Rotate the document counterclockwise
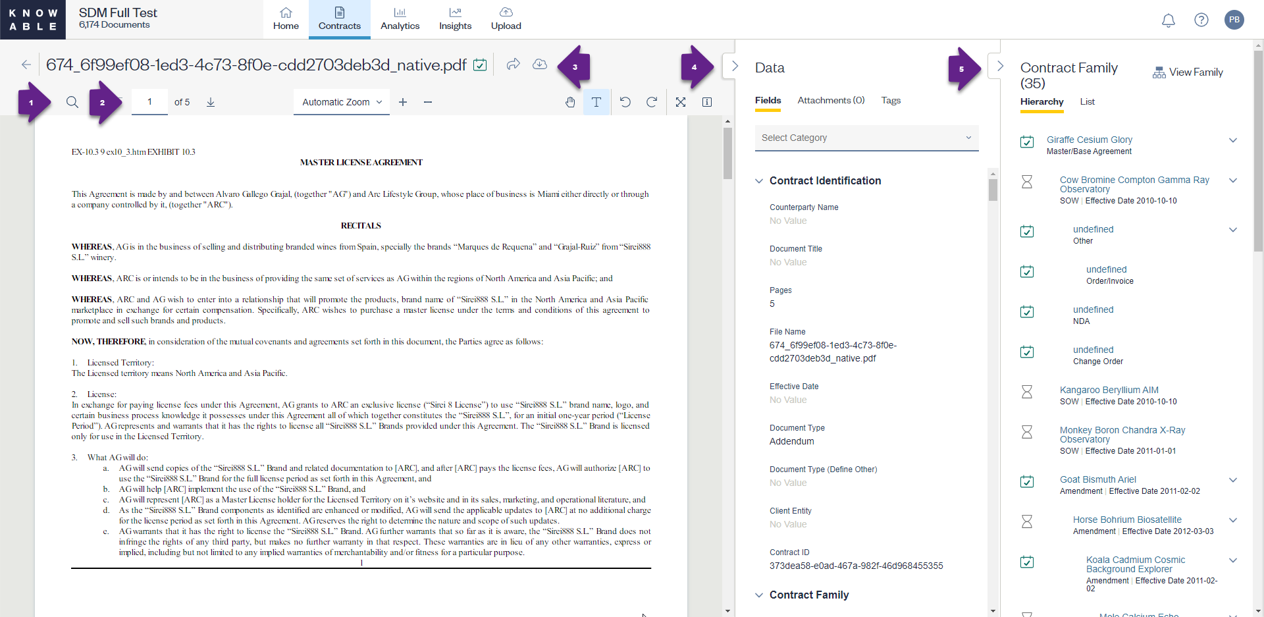The height and width of the screenshot is (617, 1264). click(x=625, y=102)
